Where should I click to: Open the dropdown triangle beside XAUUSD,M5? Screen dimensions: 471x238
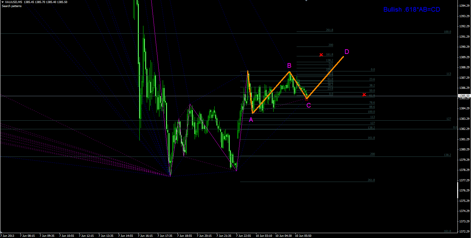tap(3, 2)
